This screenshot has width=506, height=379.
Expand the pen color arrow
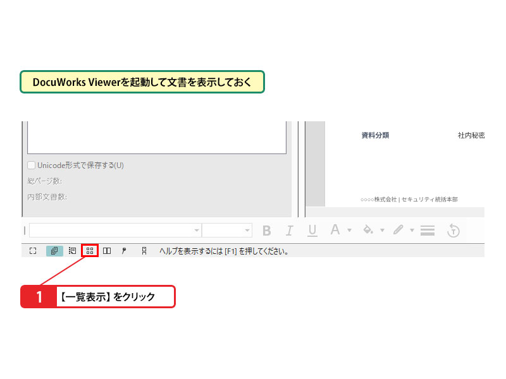tap(412, 230)
